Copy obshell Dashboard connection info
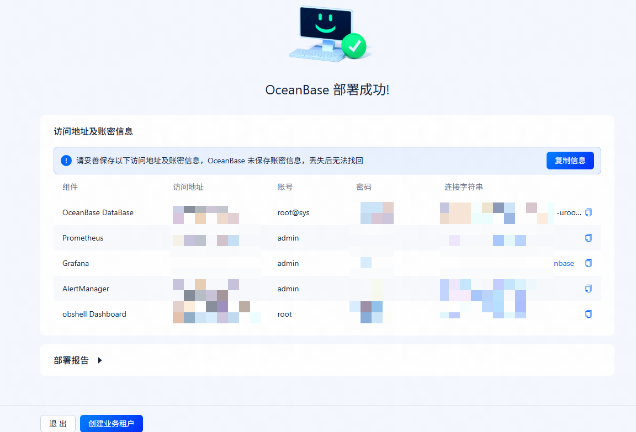Screen dimensions: 636x432 point(589,314)
